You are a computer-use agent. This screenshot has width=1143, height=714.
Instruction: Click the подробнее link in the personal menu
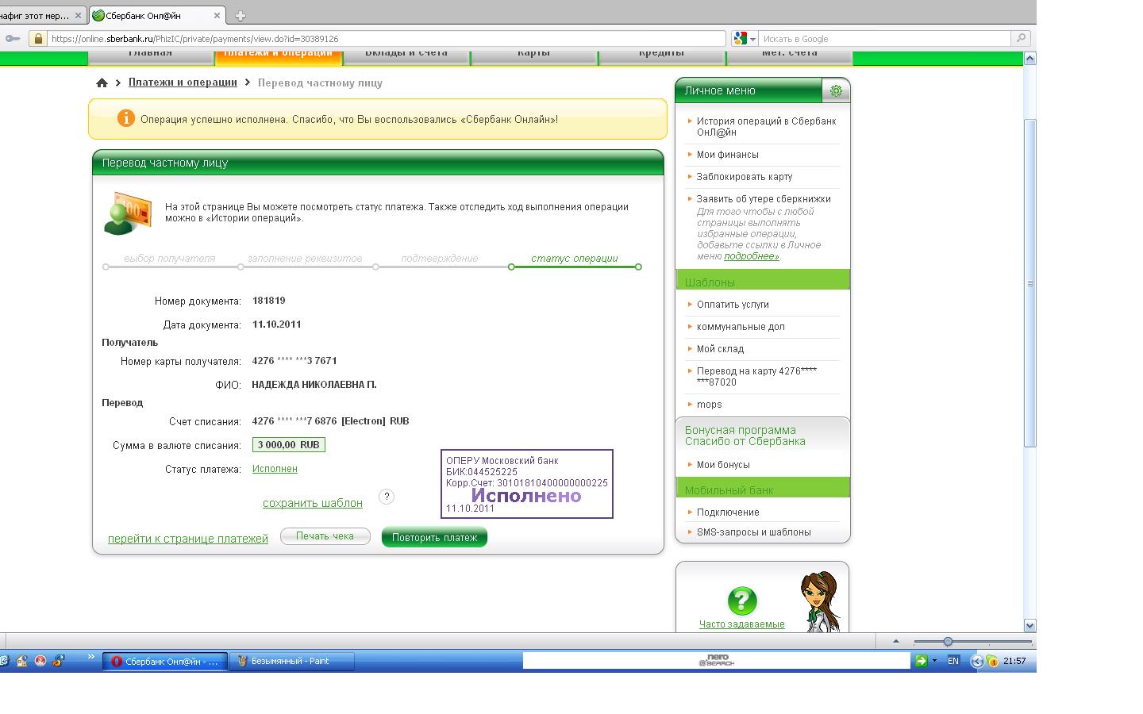tap(751, 256)
